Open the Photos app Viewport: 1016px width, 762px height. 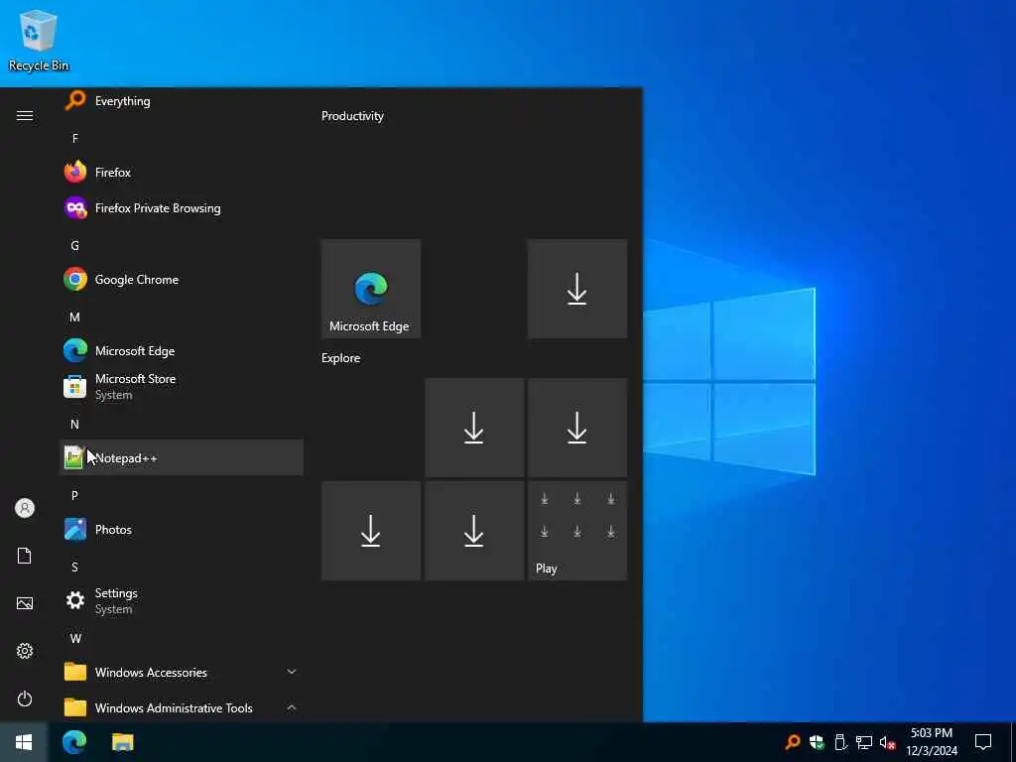[x=182, y=530]
